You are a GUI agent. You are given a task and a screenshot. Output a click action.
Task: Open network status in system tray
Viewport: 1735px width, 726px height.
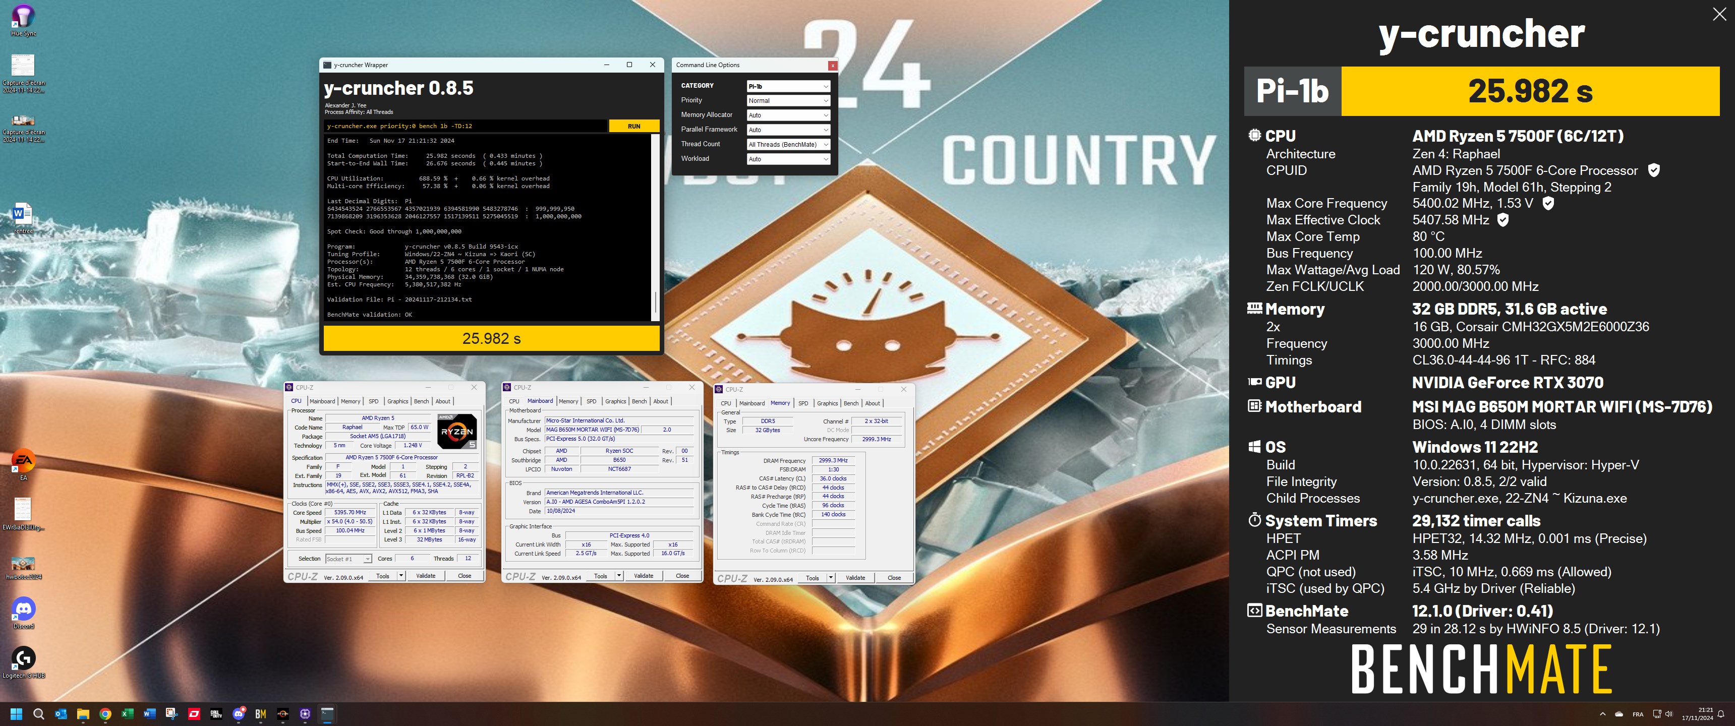point(1657,714)
